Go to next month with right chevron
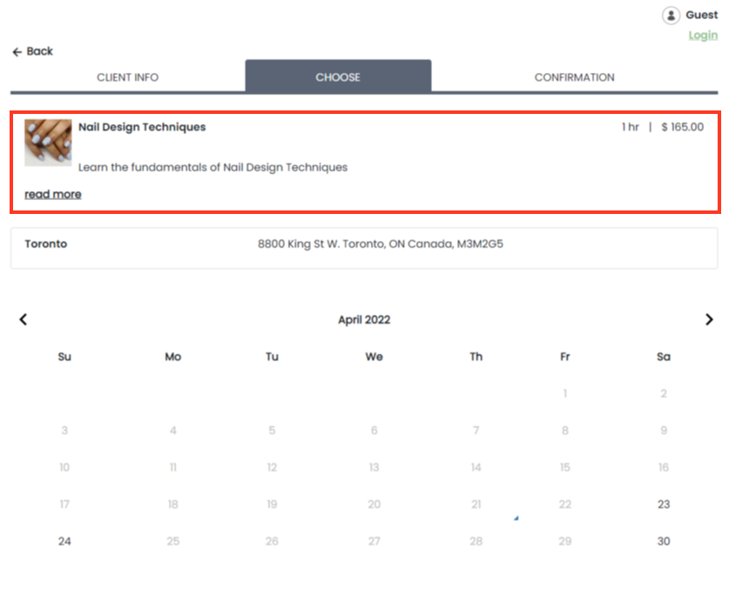The height and width of the screenshot is (601, 729). point(709,319)
